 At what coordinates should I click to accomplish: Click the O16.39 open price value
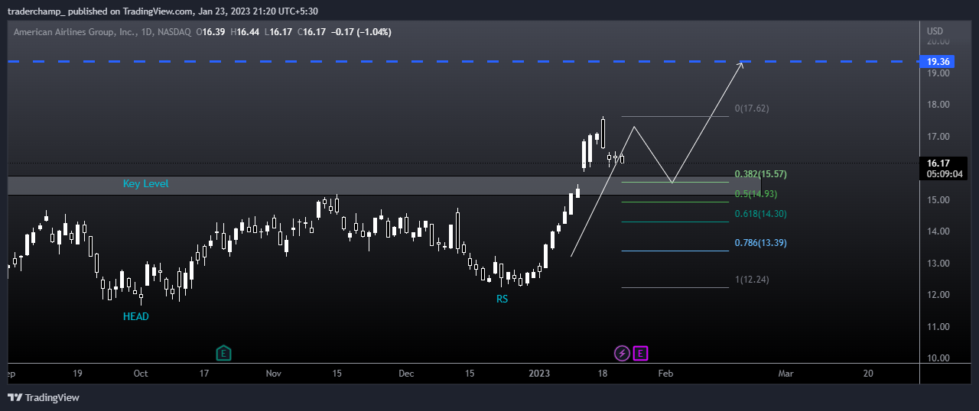210,32
